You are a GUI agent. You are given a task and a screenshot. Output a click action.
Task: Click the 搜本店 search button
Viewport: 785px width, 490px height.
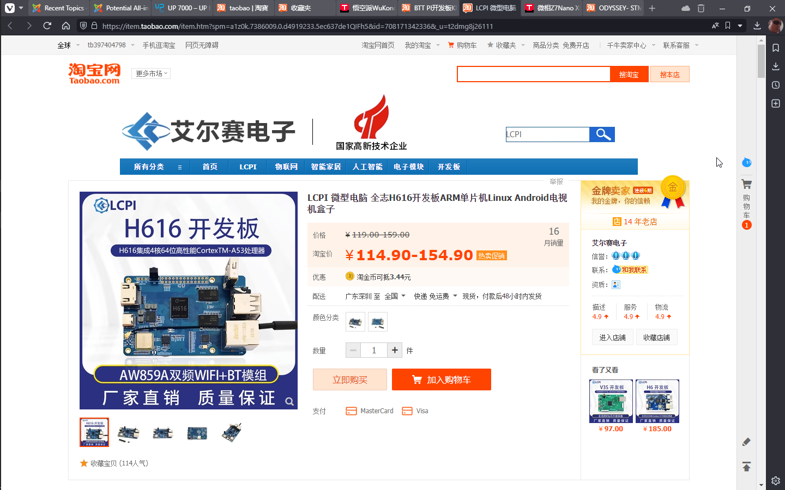point(670,75)
